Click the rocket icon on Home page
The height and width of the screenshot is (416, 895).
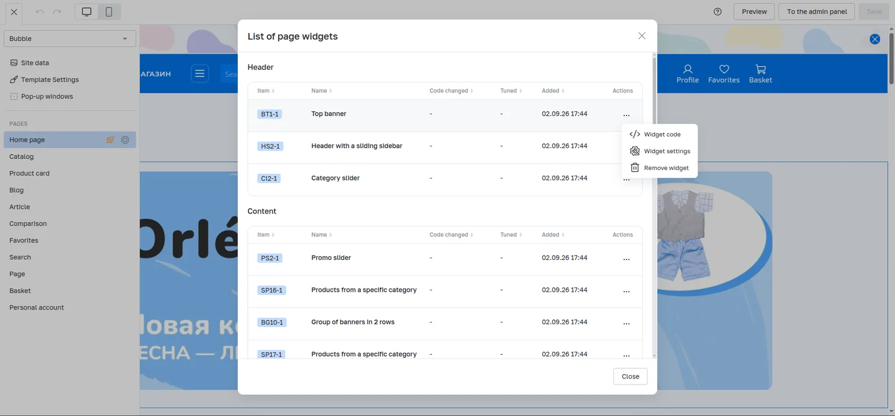tap(110, 140)
